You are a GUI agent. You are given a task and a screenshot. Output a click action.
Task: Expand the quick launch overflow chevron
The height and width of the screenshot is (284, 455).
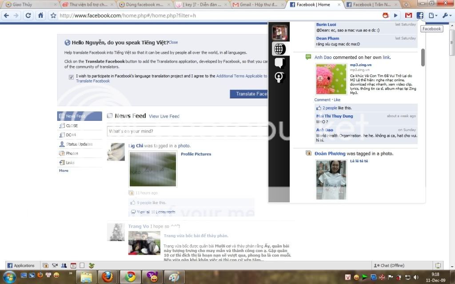tap(70, 273)
